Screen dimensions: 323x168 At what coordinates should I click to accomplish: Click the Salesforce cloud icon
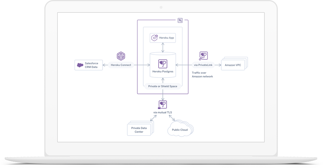[80, 65]
